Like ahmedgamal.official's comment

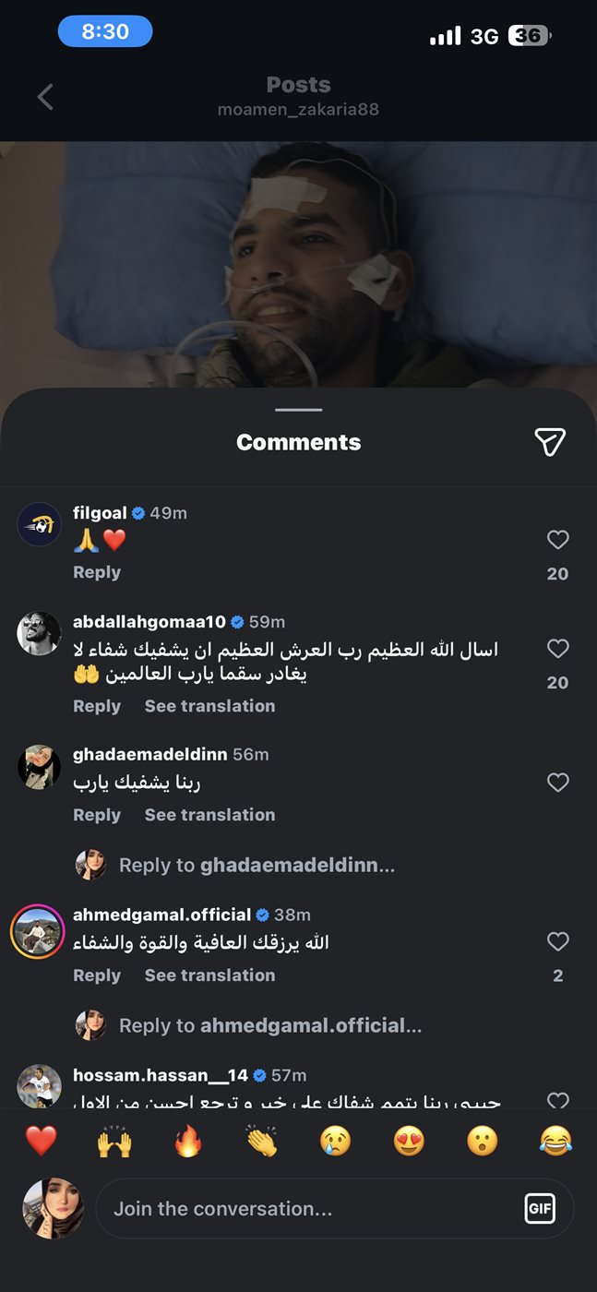557,941
